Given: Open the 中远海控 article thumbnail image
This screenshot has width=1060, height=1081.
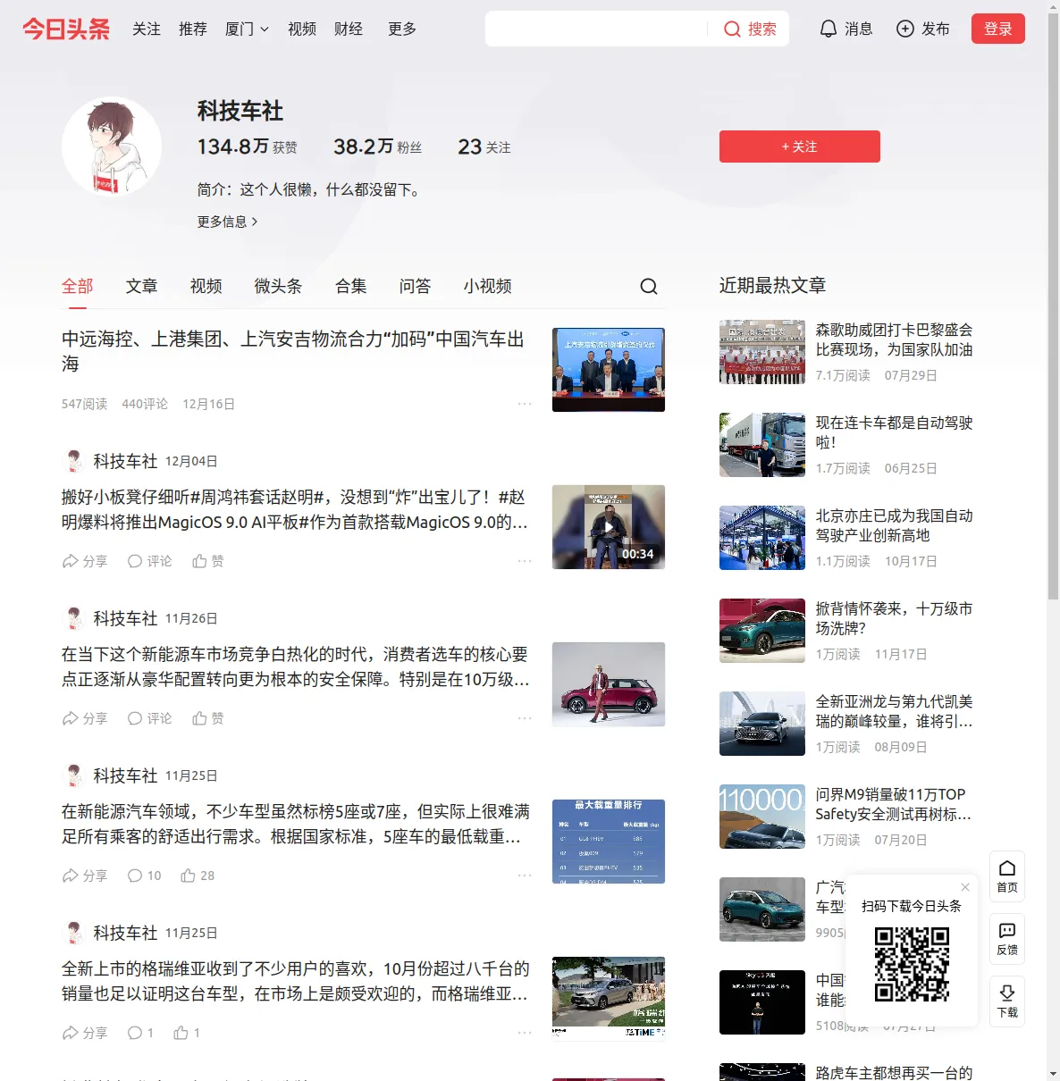Looking at the screenshot, I should pyautogui.click(x=609, y=370).
